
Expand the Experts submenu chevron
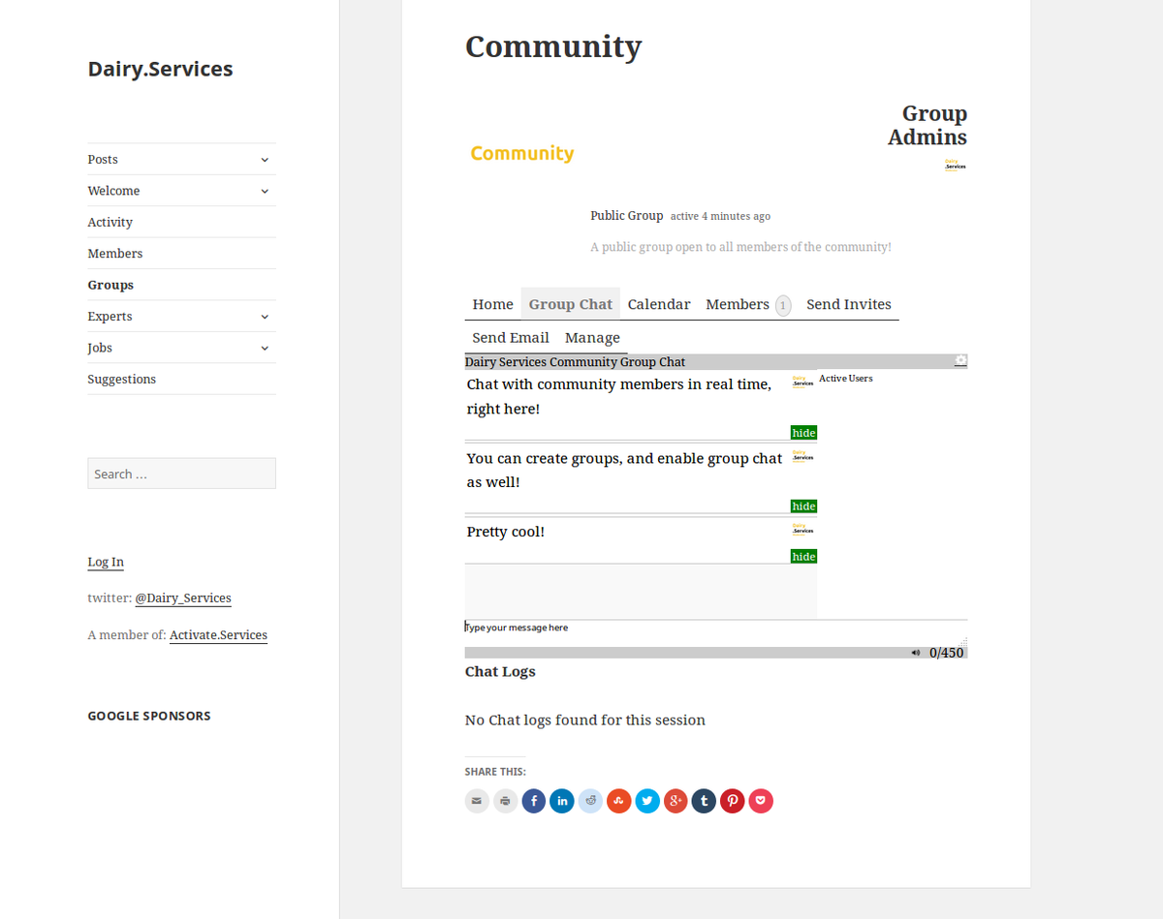click(265, 317)
